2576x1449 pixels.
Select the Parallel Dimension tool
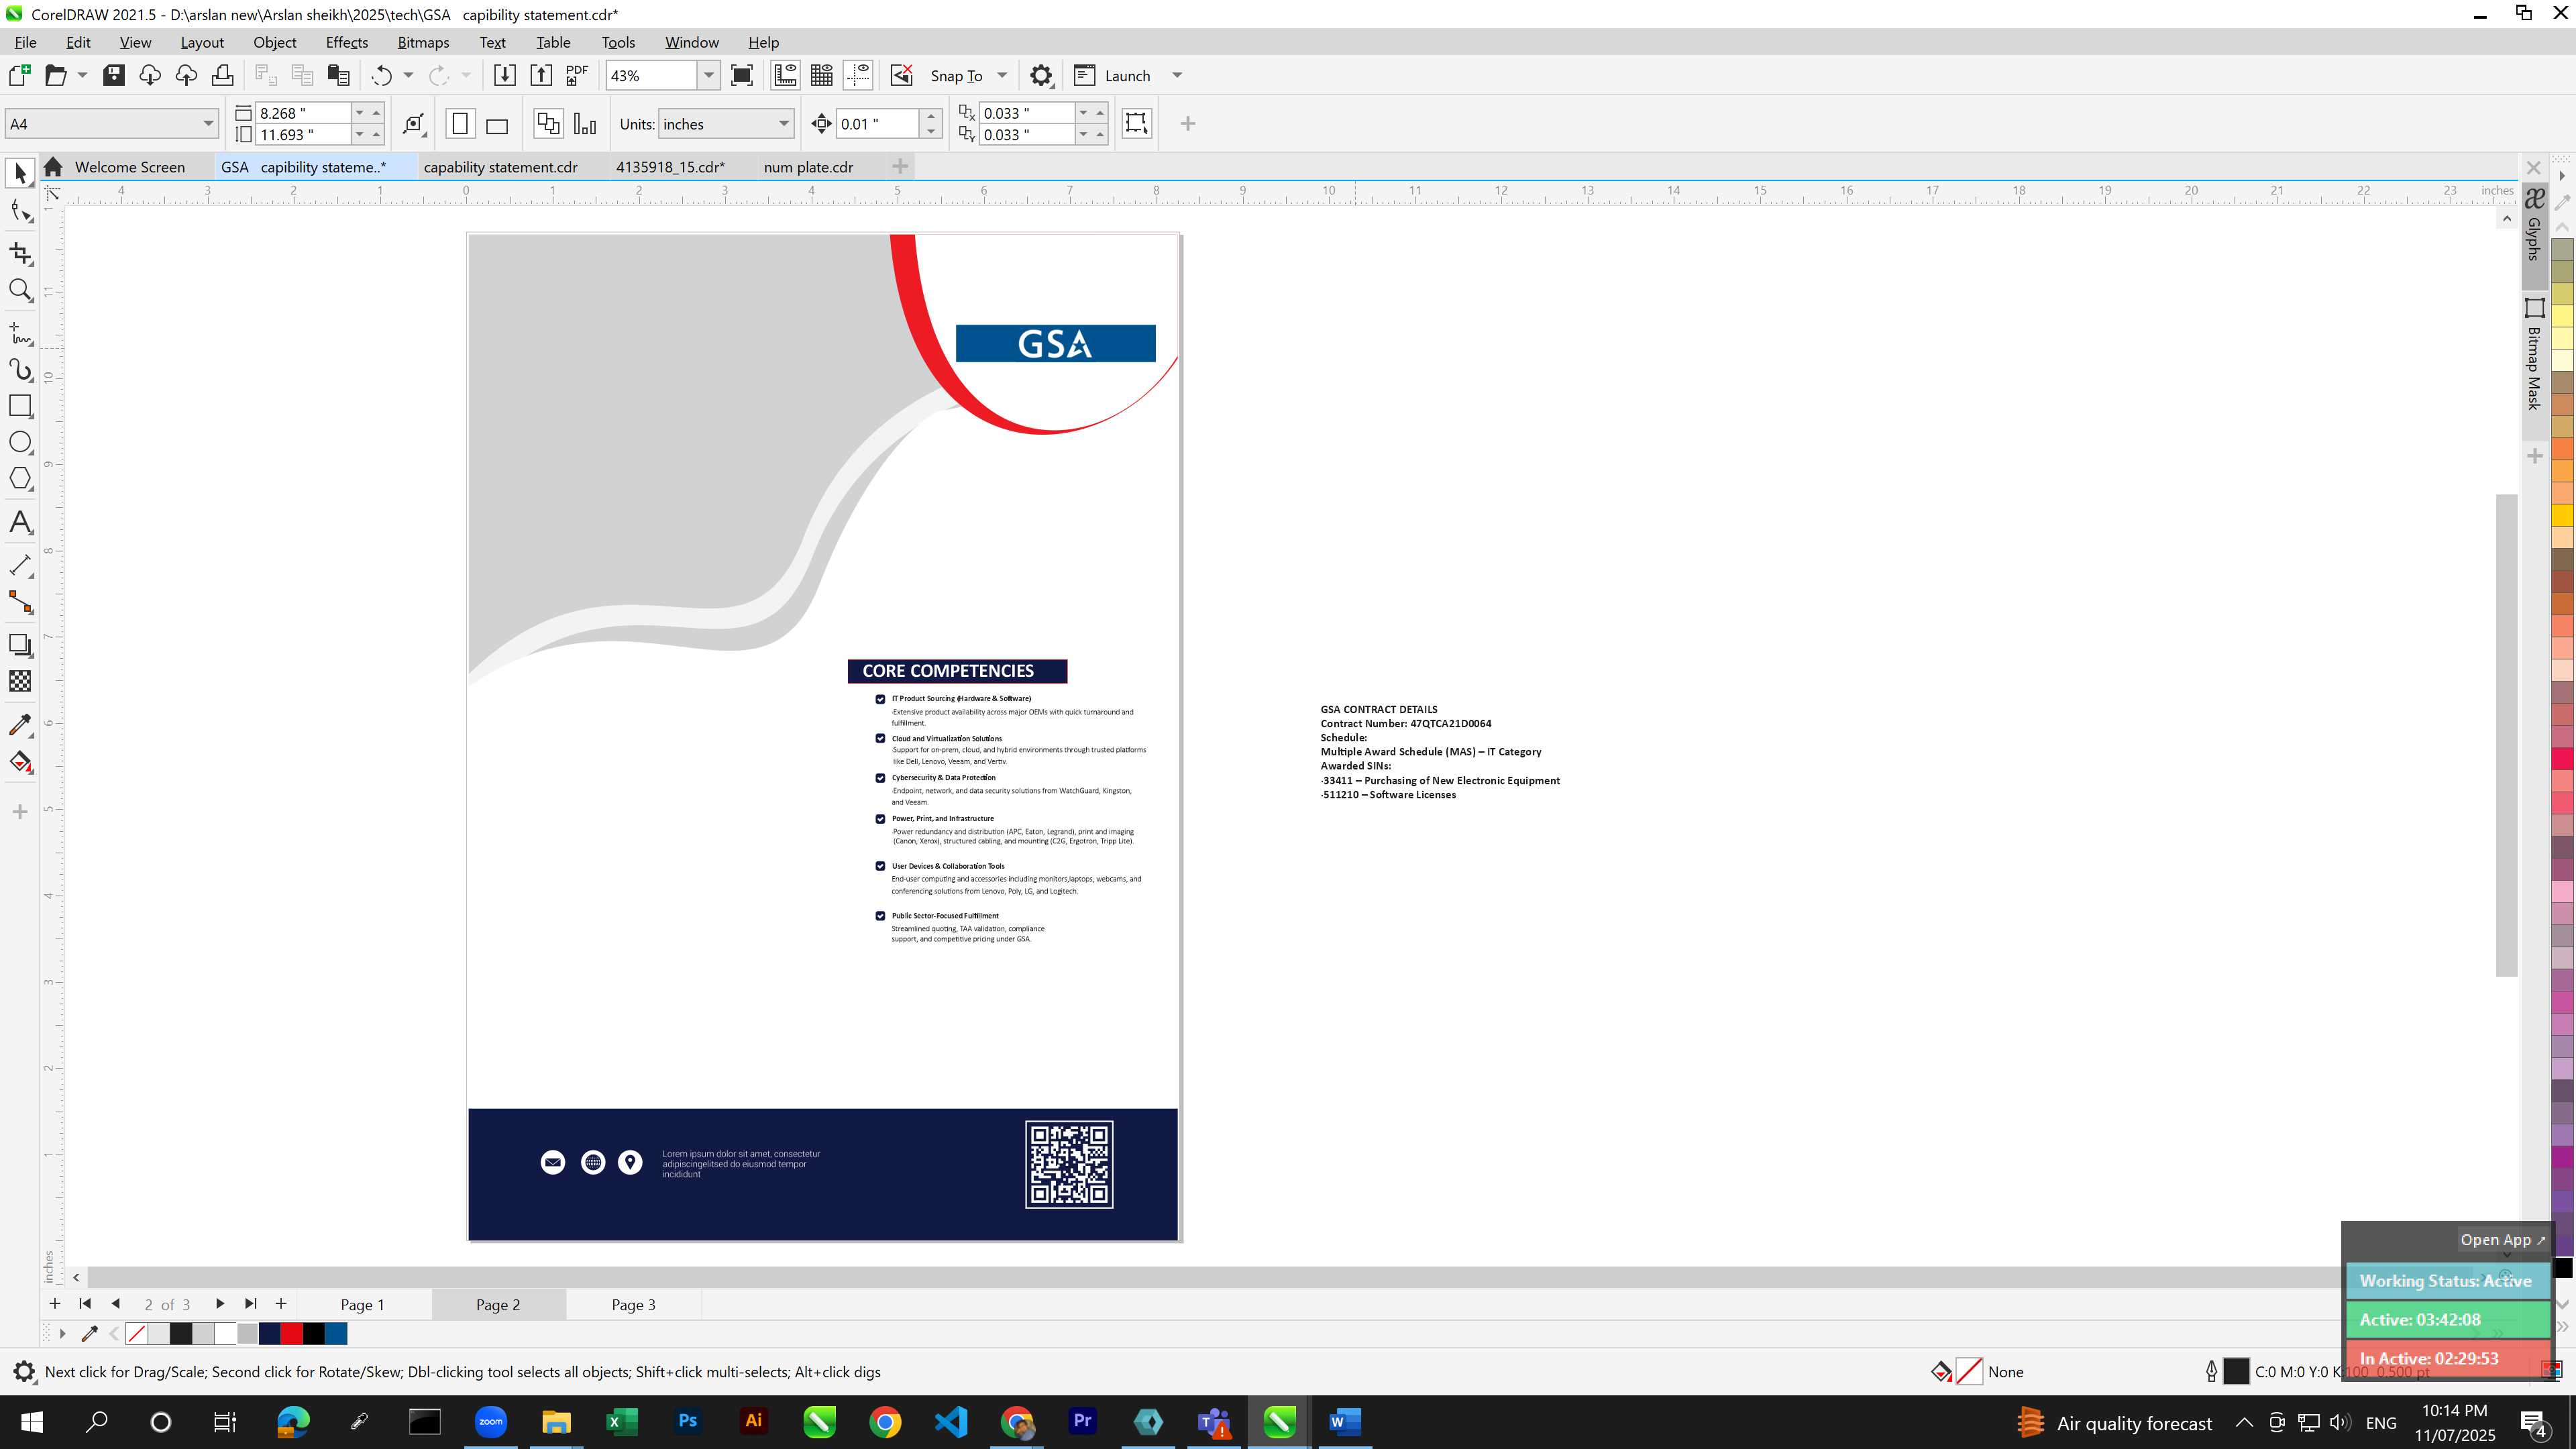[20, 565]
